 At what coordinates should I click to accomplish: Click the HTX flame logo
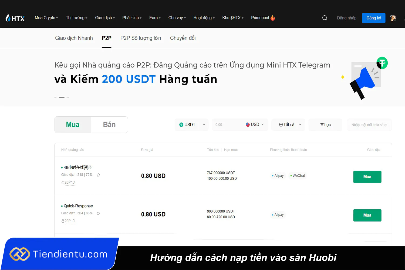[15, 18]
